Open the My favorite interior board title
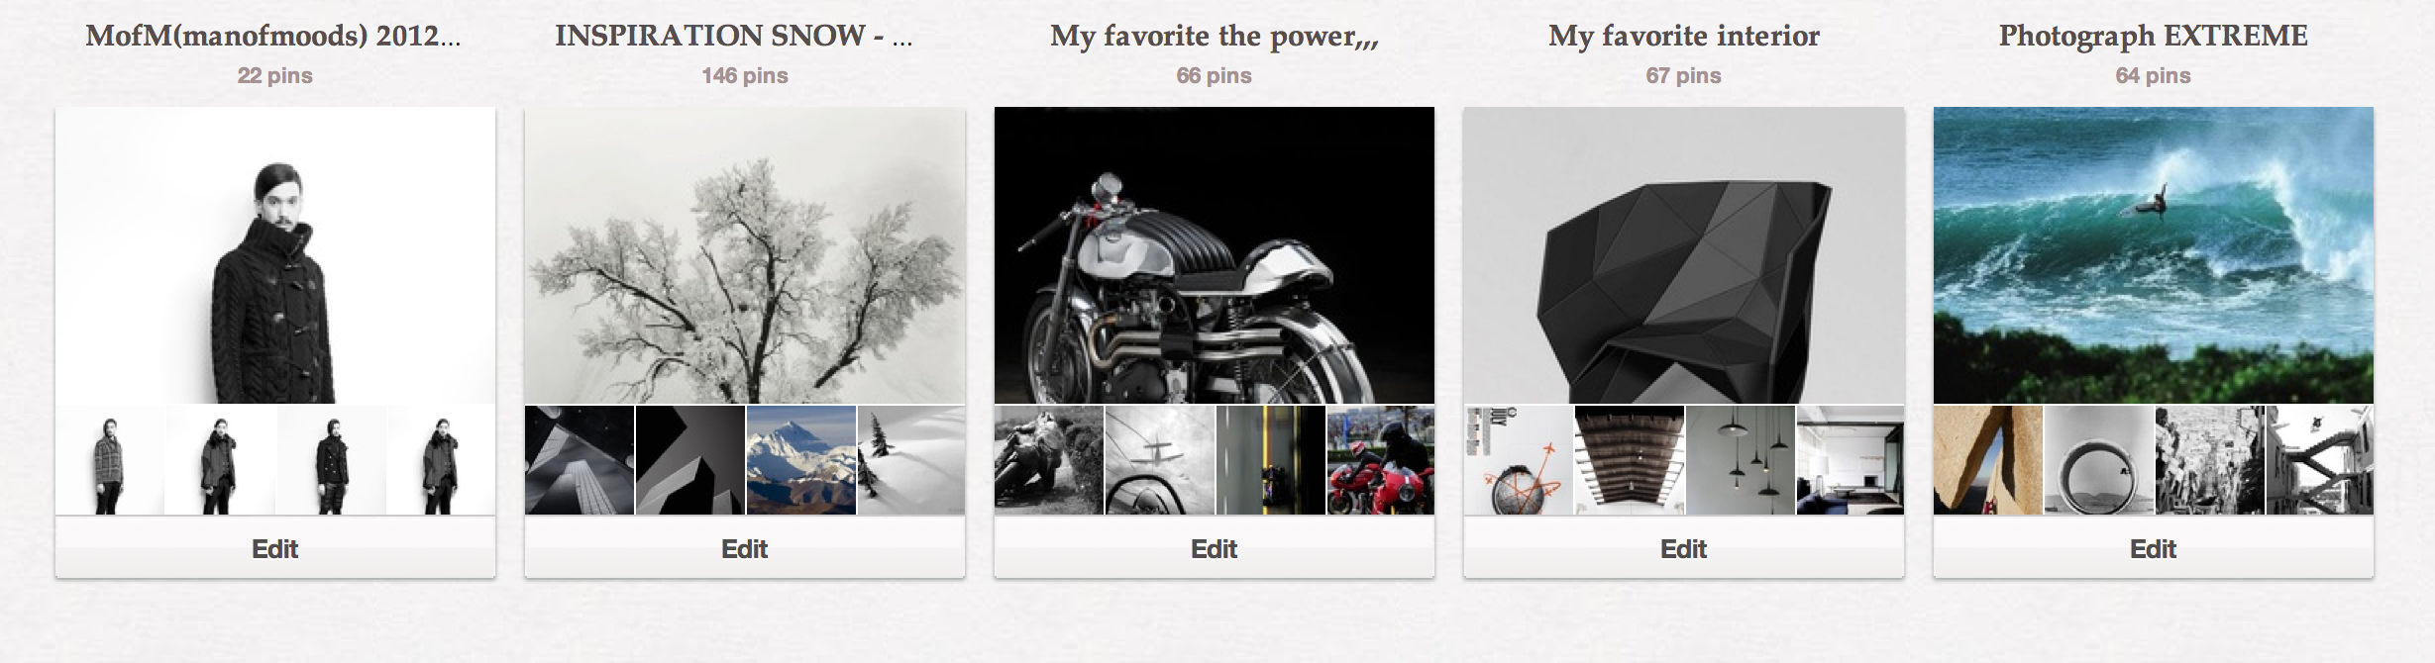 pos(1684,37)
